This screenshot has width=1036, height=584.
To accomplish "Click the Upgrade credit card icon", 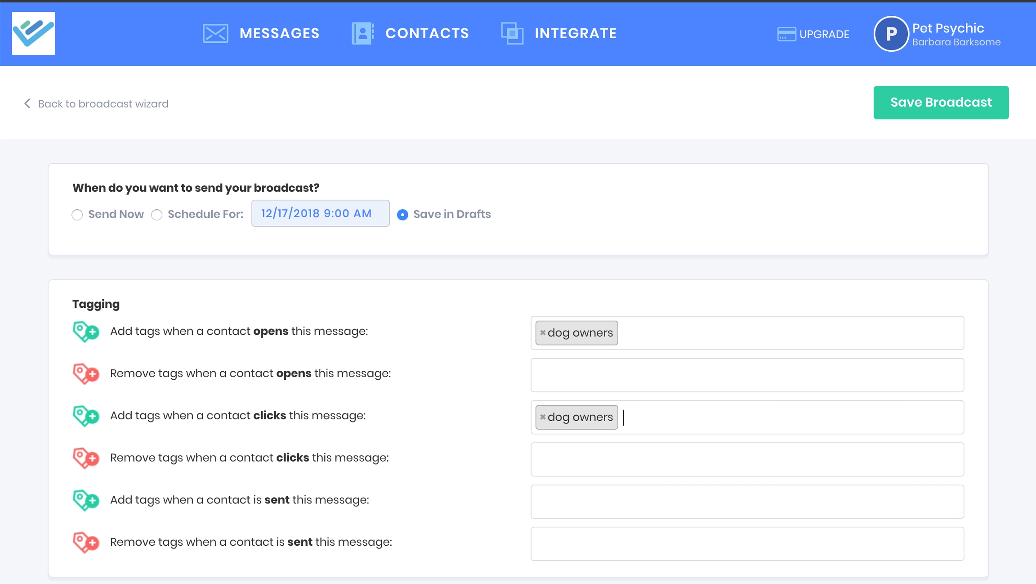I will click(x=786, y=34).
